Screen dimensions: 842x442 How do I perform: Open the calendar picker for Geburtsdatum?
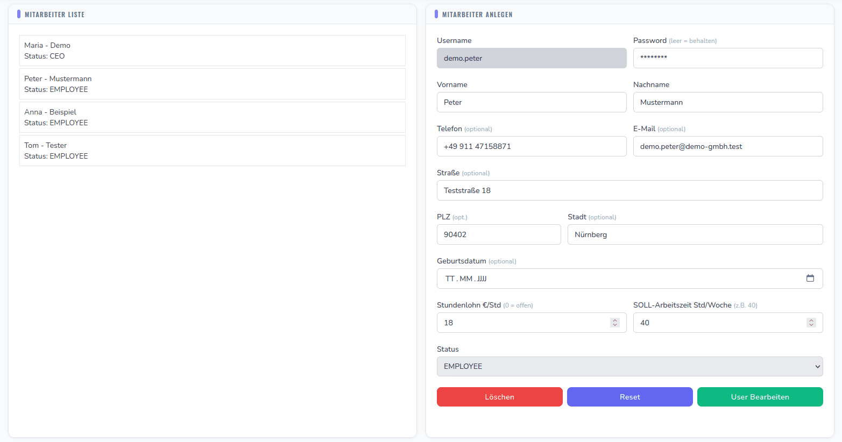811,278
